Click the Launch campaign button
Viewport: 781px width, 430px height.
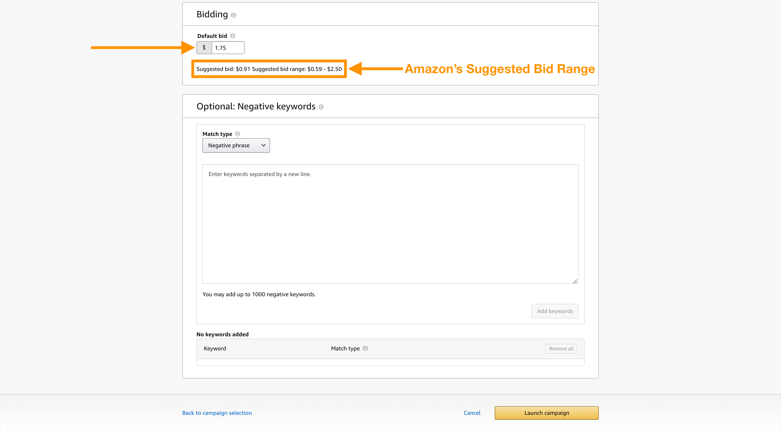click(x=546, y=413)
